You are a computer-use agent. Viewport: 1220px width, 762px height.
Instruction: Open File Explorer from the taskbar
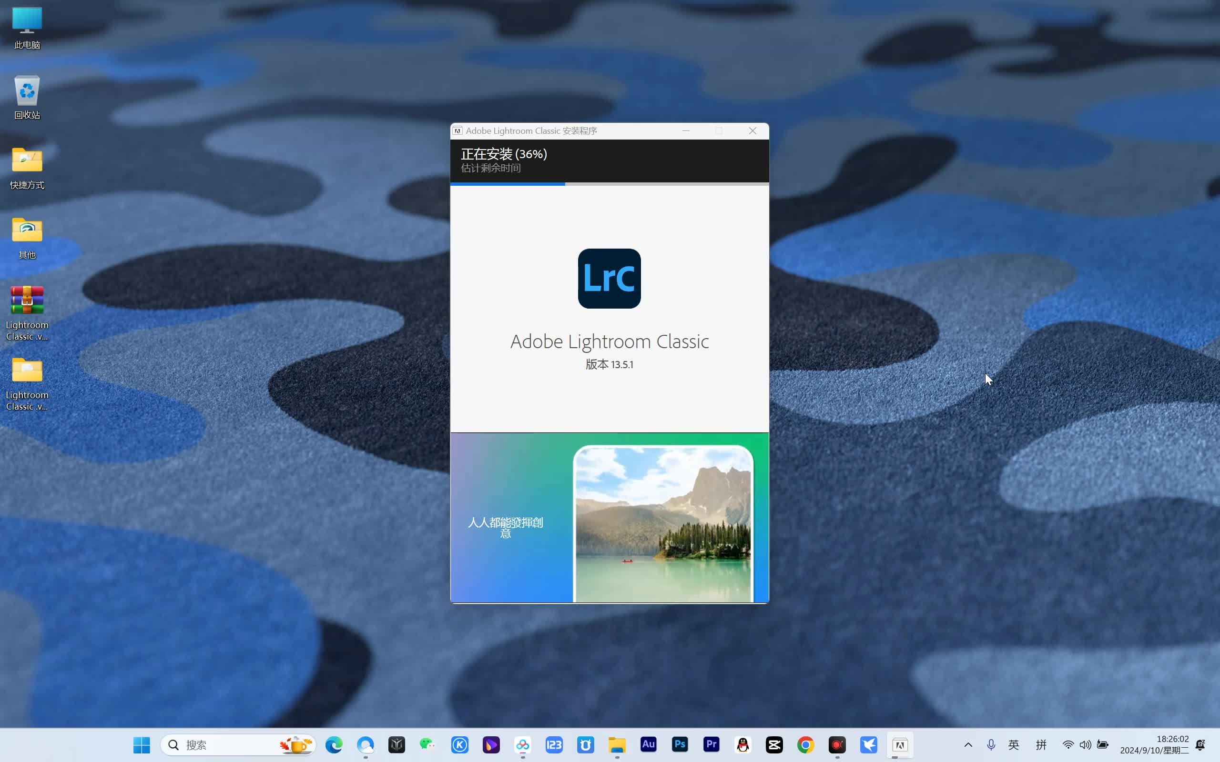[x=617, y=744]
